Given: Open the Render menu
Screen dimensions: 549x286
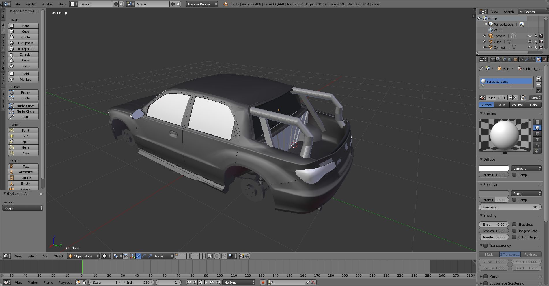Looking at the screenshot, I should 30,4.
